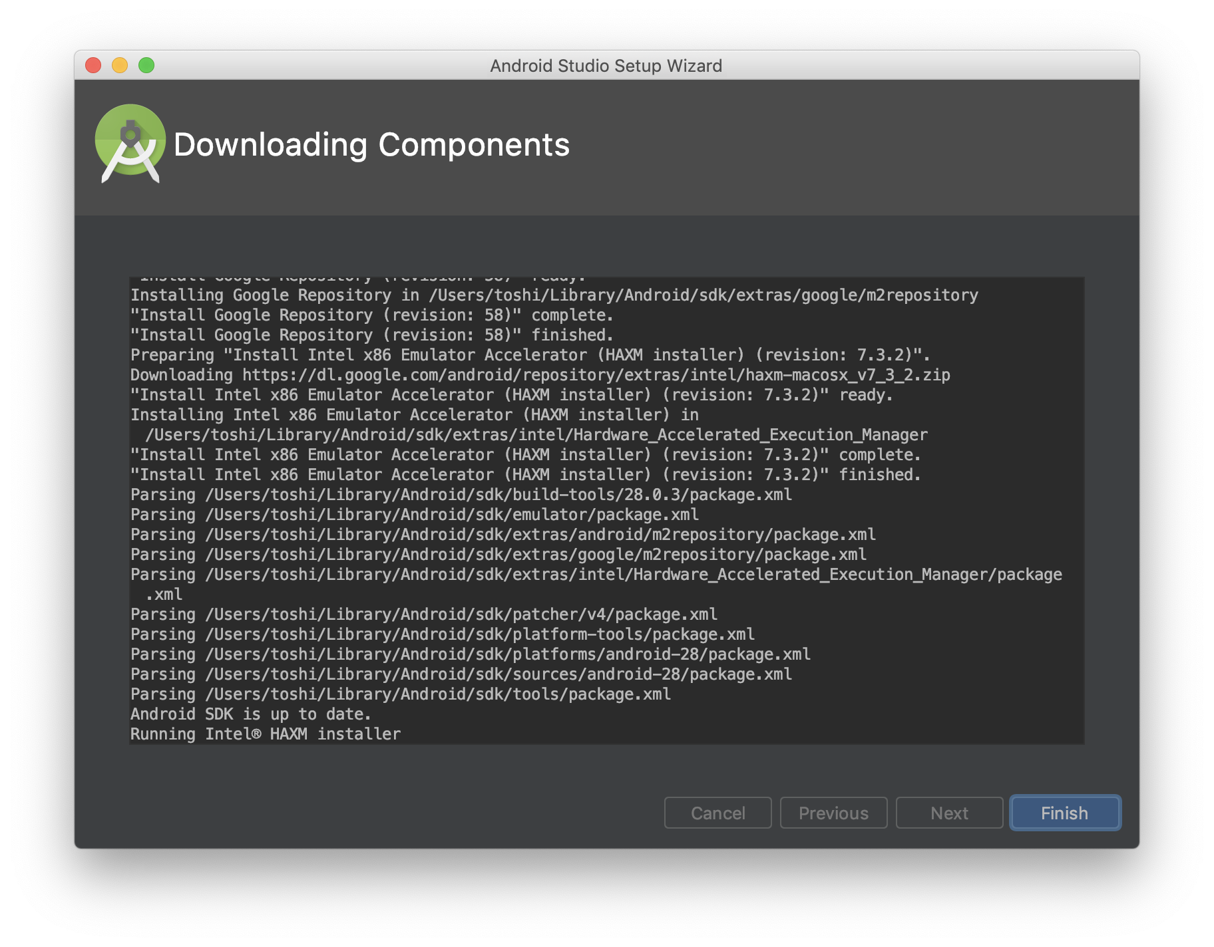
Task: Click the log line parsing Hardware_Accelerated_Execution_Manager/package
Action: coord(596,575)
